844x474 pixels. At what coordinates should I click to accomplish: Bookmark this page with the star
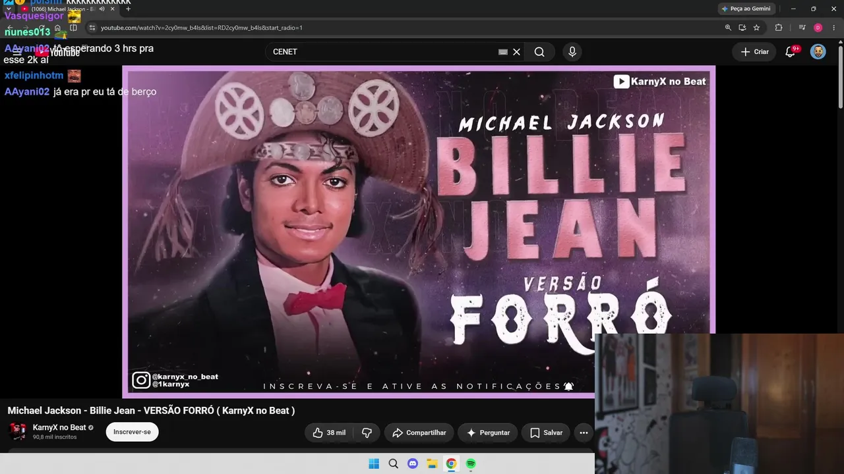[x=757, y=28]
